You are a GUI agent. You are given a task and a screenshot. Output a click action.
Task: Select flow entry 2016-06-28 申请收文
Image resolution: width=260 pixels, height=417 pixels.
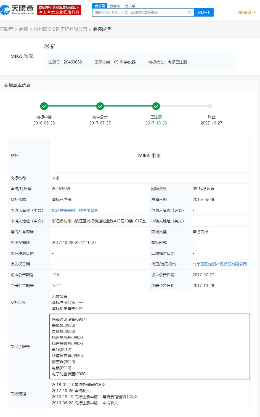pyautogui.click(x=85, y=403)
